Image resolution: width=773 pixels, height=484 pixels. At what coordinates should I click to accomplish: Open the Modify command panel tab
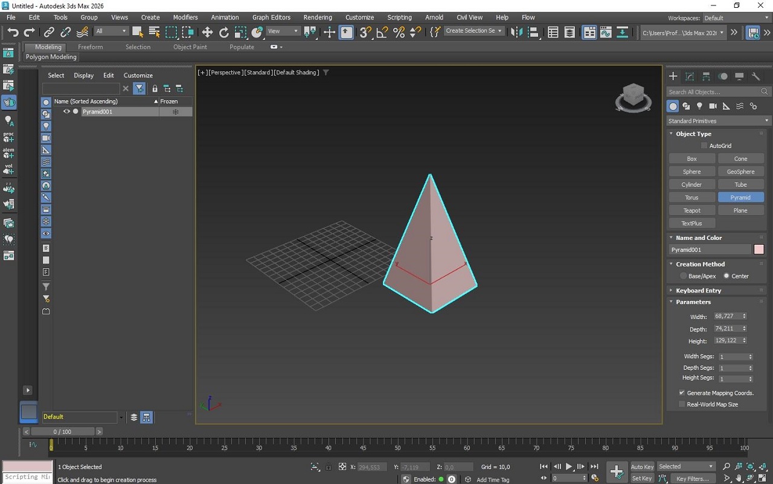[690, 77]
